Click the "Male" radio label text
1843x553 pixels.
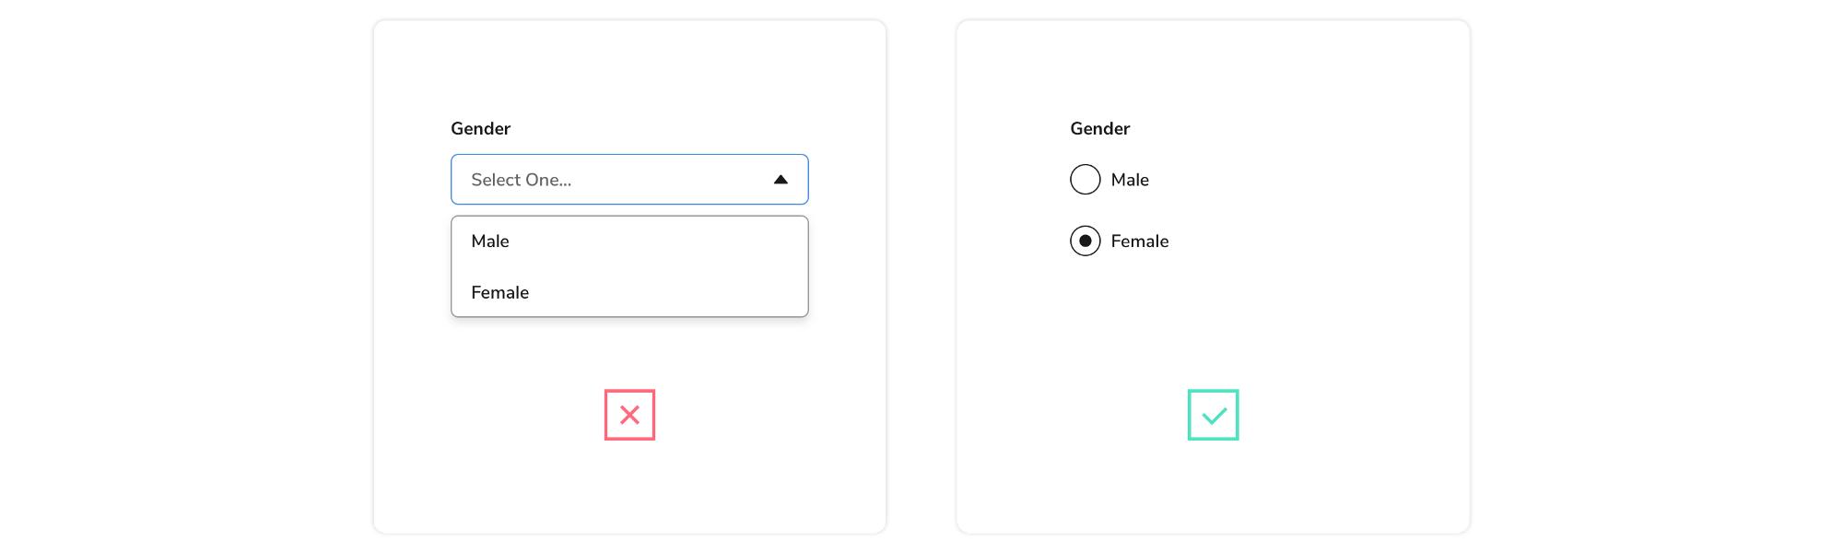point(1130,180)
